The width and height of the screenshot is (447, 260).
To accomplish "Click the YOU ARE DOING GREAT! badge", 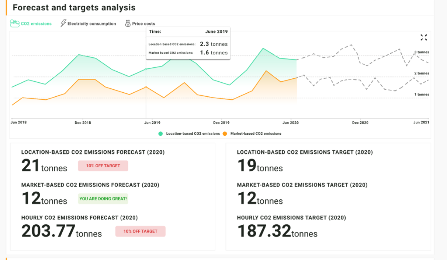I will point(103,199).
